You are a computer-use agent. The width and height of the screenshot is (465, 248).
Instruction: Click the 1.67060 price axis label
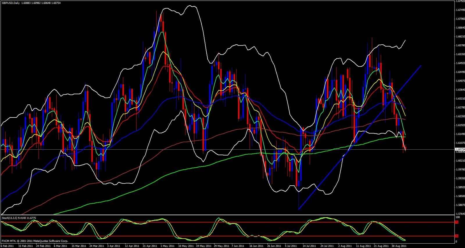[x=460, y=19]
